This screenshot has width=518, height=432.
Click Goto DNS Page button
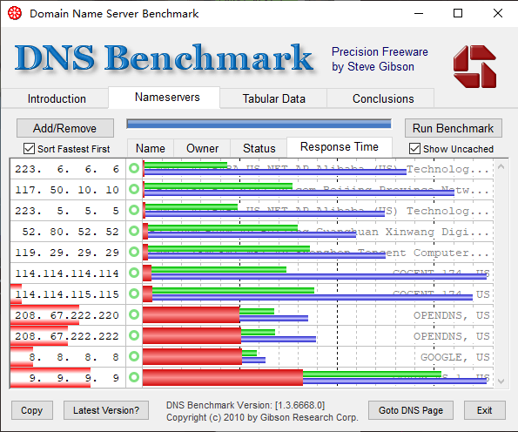(411, 410)
